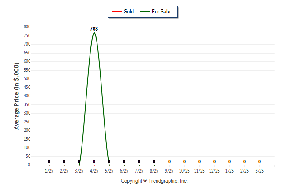
Task: Click the 3/26 x-axis label
Action: coord(259,171)
